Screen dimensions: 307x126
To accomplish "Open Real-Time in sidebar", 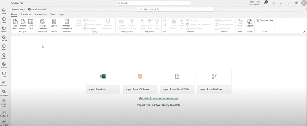I will point(4,83).
